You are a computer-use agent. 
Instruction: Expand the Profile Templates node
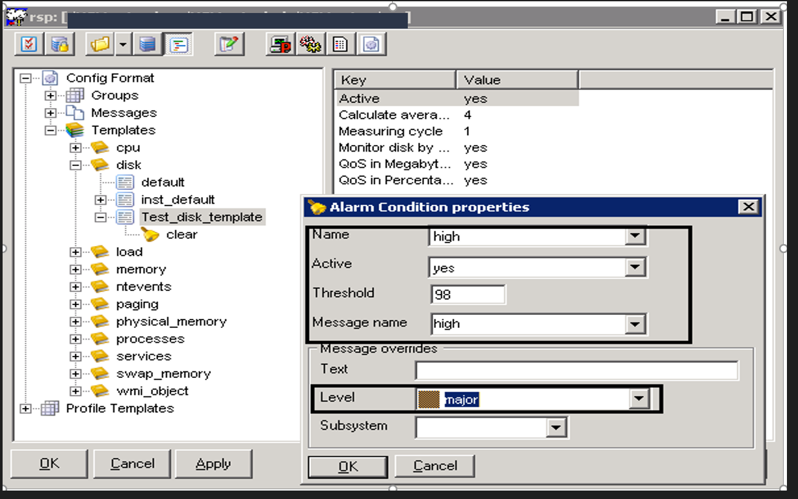25,409
